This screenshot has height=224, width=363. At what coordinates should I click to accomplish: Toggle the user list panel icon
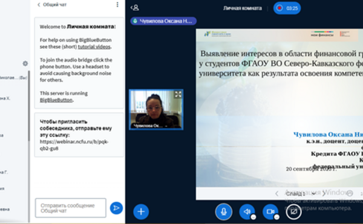(x=135, y=8)
